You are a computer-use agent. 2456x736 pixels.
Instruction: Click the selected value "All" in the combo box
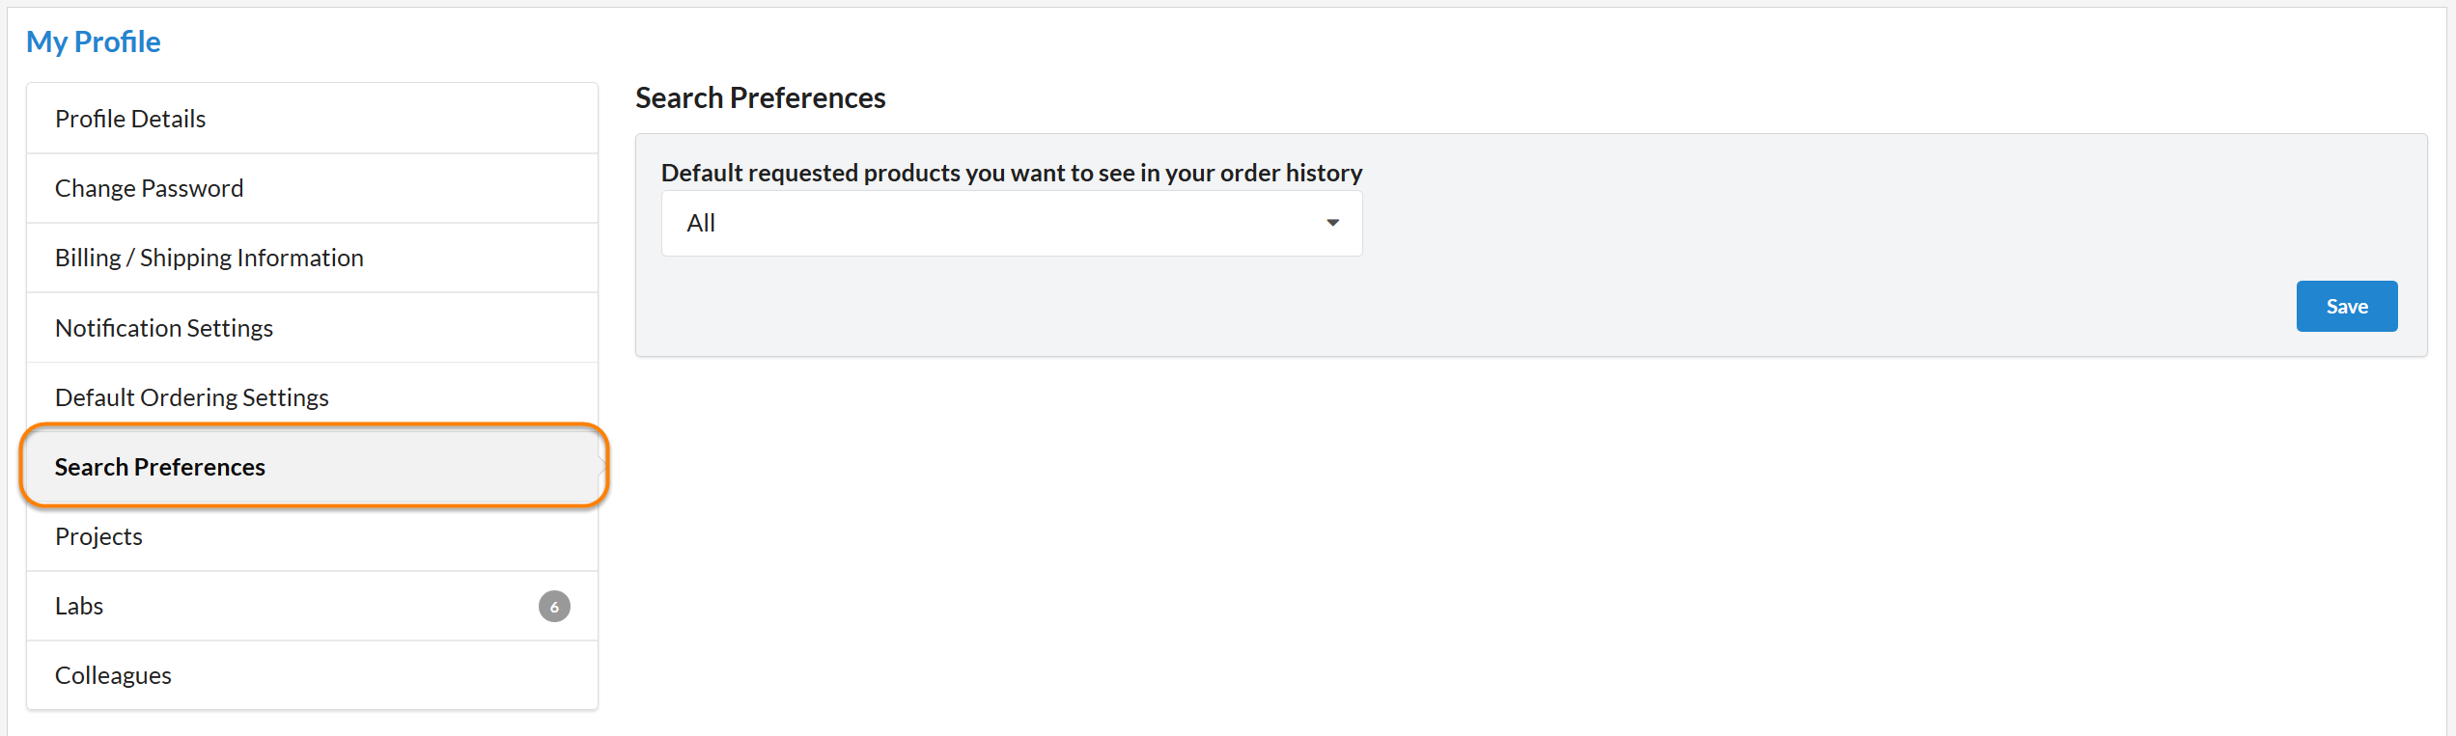pyautogui.click(x=701, y=223)
